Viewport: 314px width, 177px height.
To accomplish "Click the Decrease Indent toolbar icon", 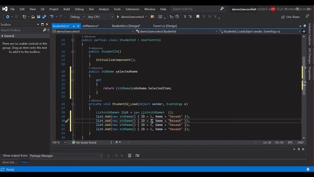I will click(x=184, y=17).
